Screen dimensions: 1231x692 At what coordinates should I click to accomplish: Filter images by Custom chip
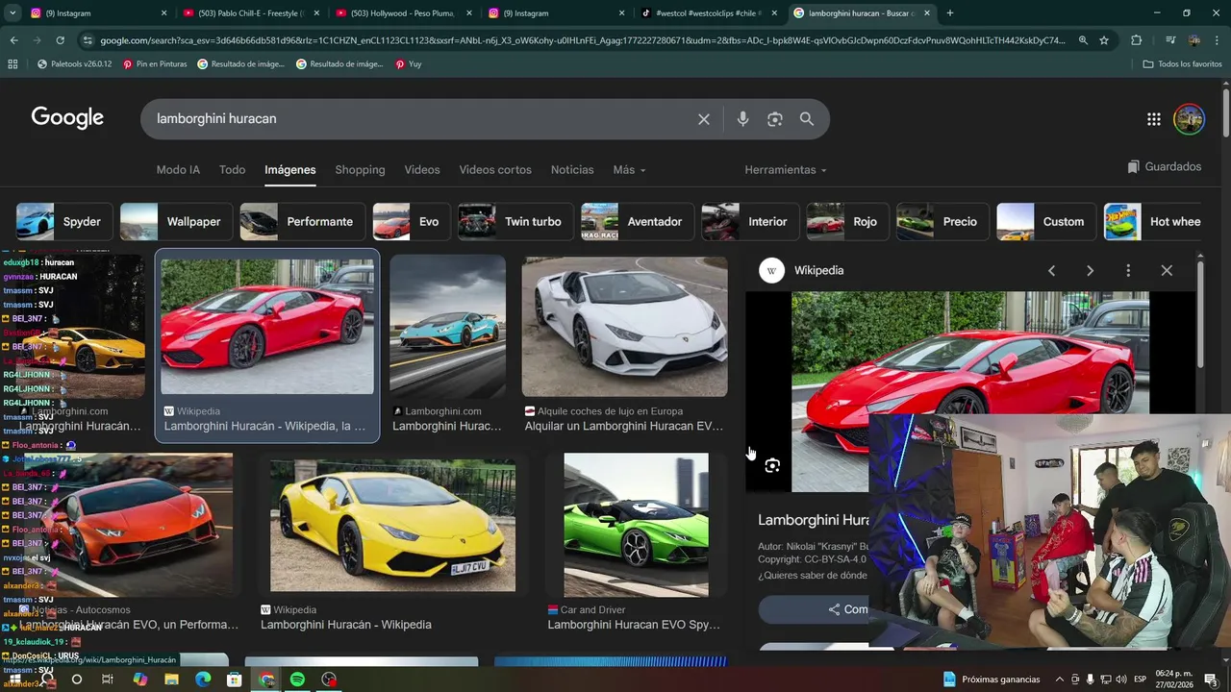click(x=1046, y=222)
